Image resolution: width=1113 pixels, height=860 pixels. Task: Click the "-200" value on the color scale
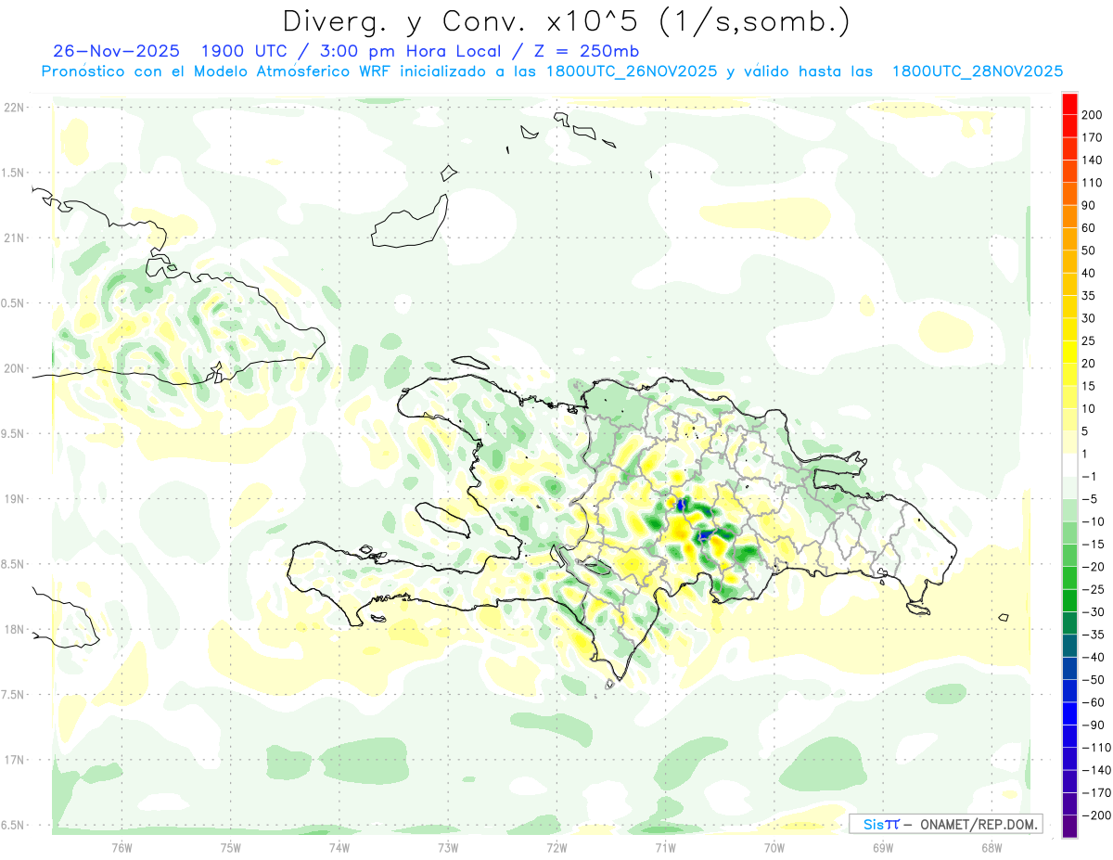[1097, 815]
